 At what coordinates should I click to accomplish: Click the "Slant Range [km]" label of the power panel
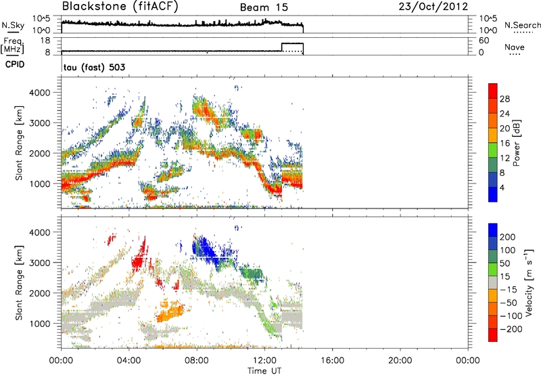(19, 143)
